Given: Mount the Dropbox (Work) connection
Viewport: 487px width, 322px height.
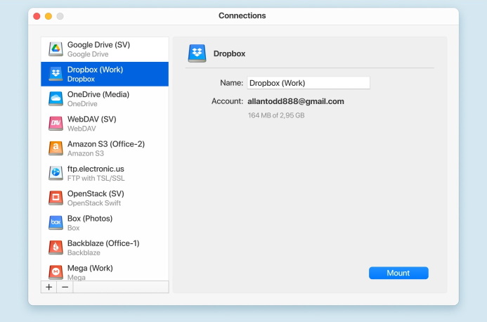Looking at the screenshot, I should (x=398, y=273).
